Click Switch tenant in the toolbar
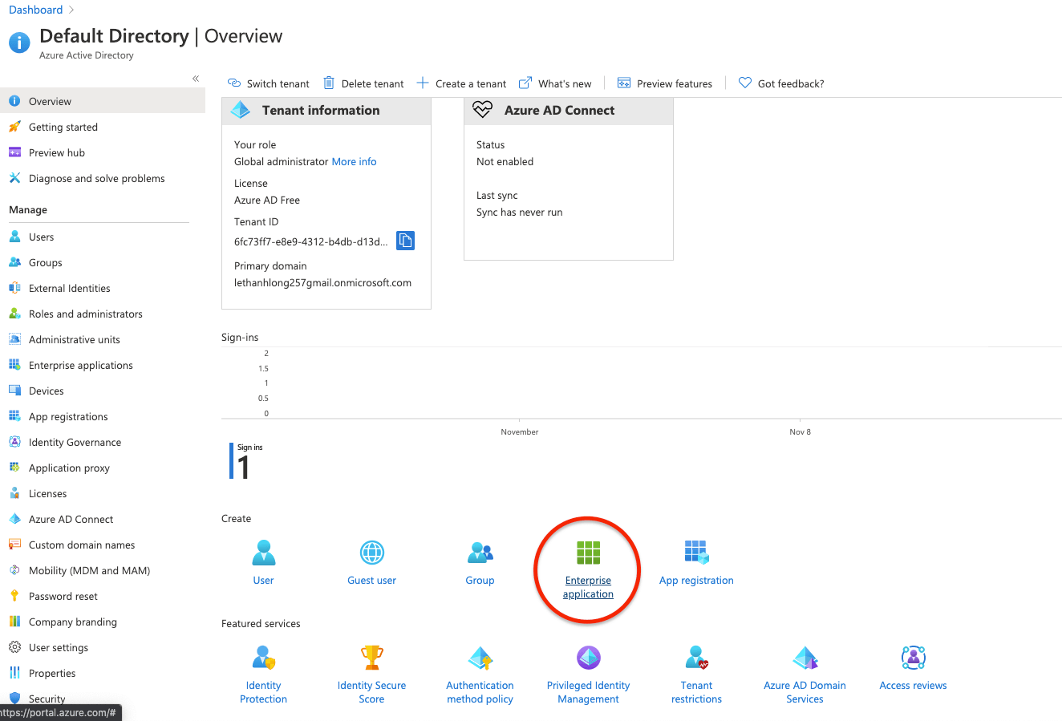This screenshot has width=1062, height=721. pos(269,83)
